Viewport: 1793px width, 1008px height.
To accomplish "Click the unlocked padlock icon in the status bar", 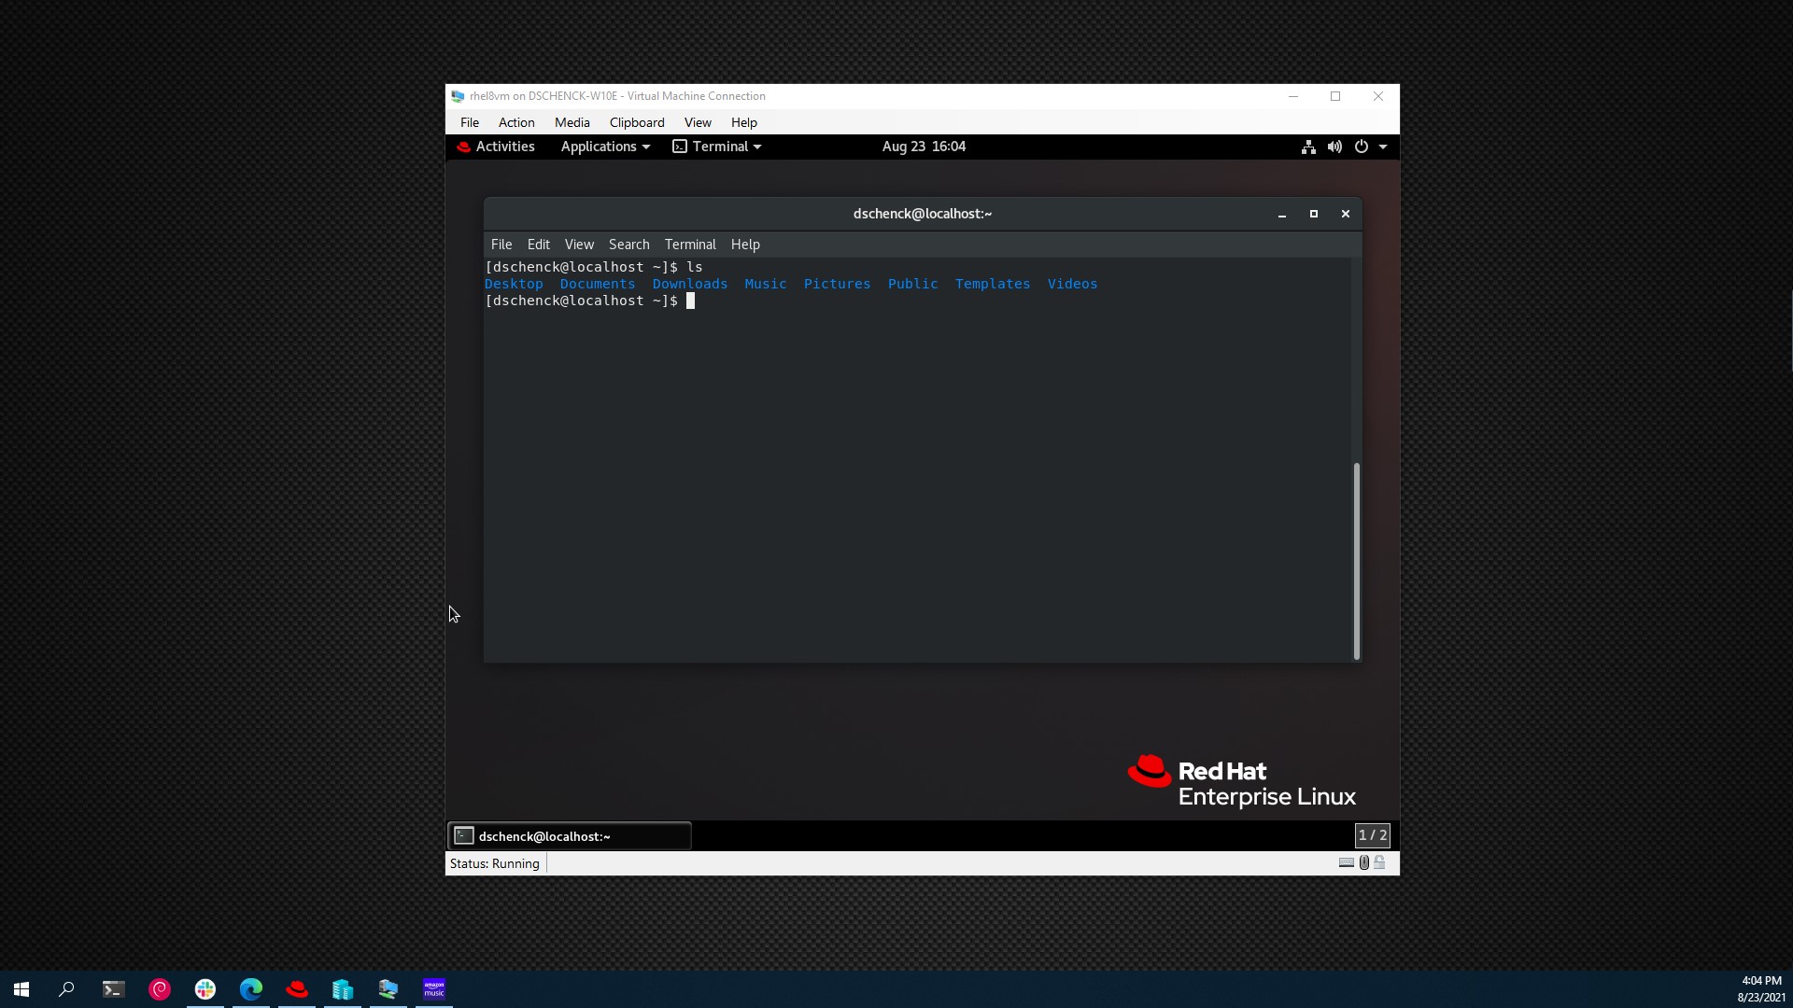I will pyautogui.click(x=1379, y=862).
